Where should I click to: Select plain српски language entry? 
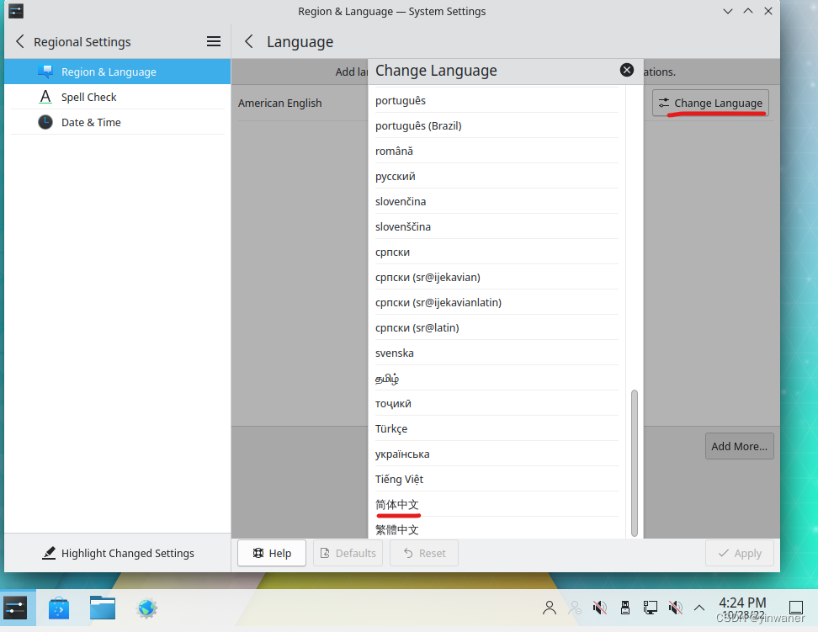click(497, 252)
